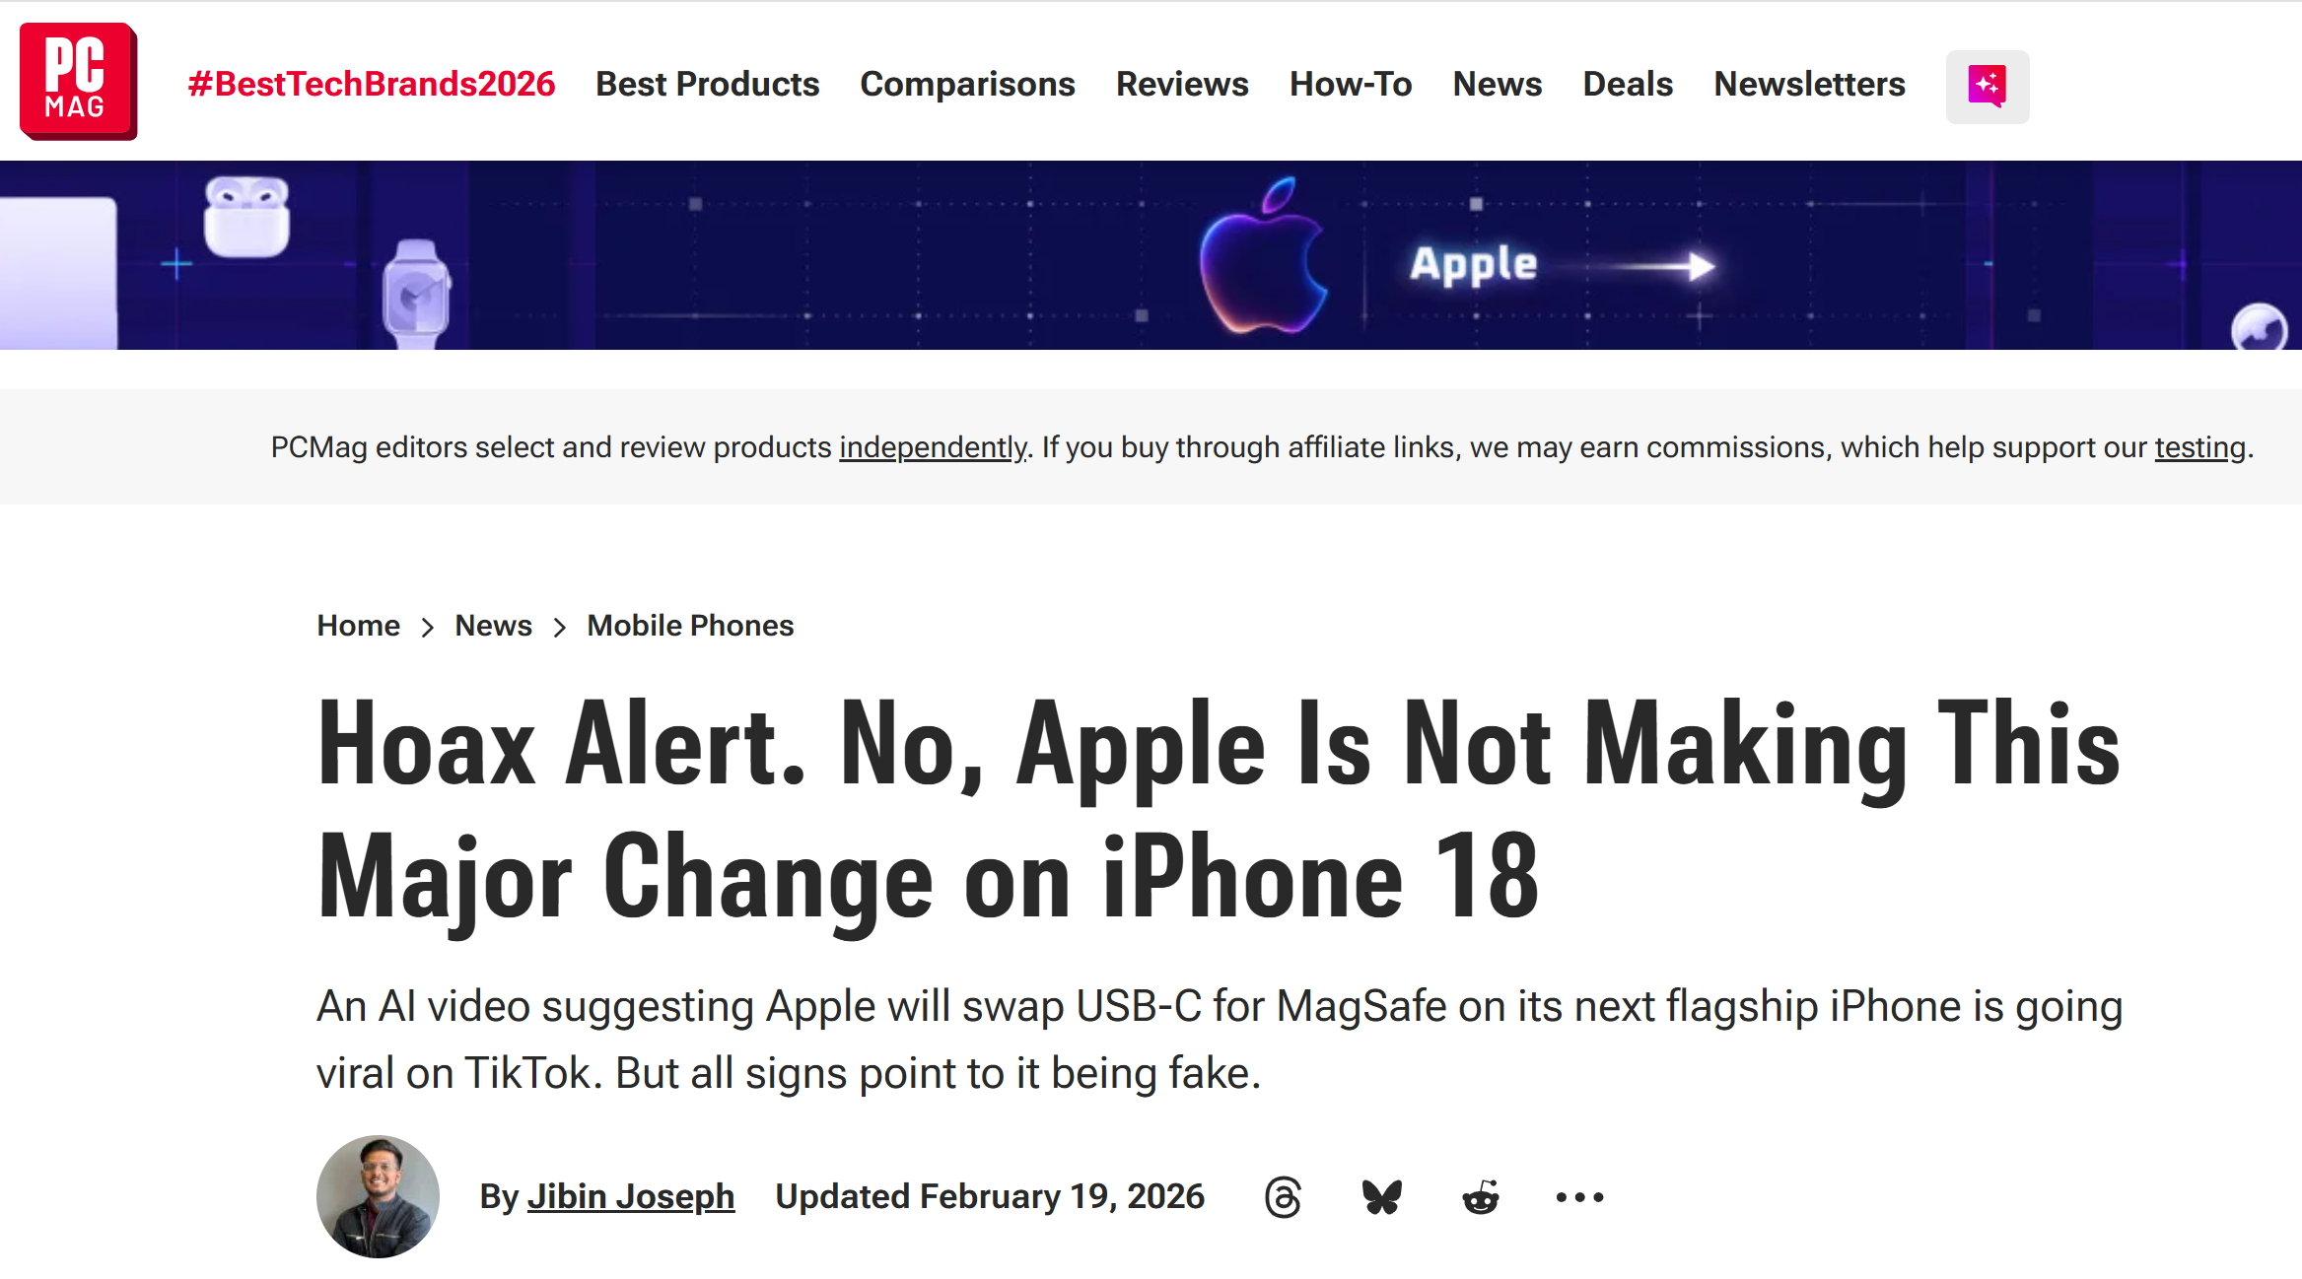
Task: Open the AI sparkle chat icon
Action: pos(1987,86)
